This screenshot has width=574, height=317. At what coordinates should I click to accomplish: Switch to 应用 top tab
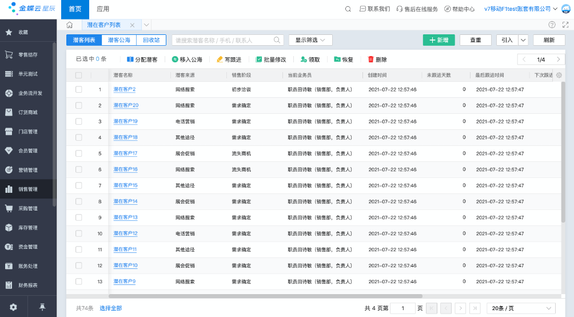pyautogui.click(x=103, y=9)
